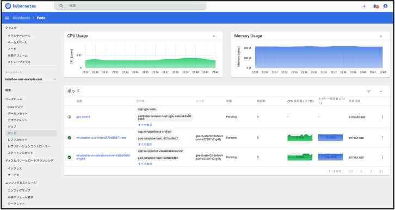Open デーモンセット in the sidebar
Viewport: 395px width, 210px height.
coord(17,114)
